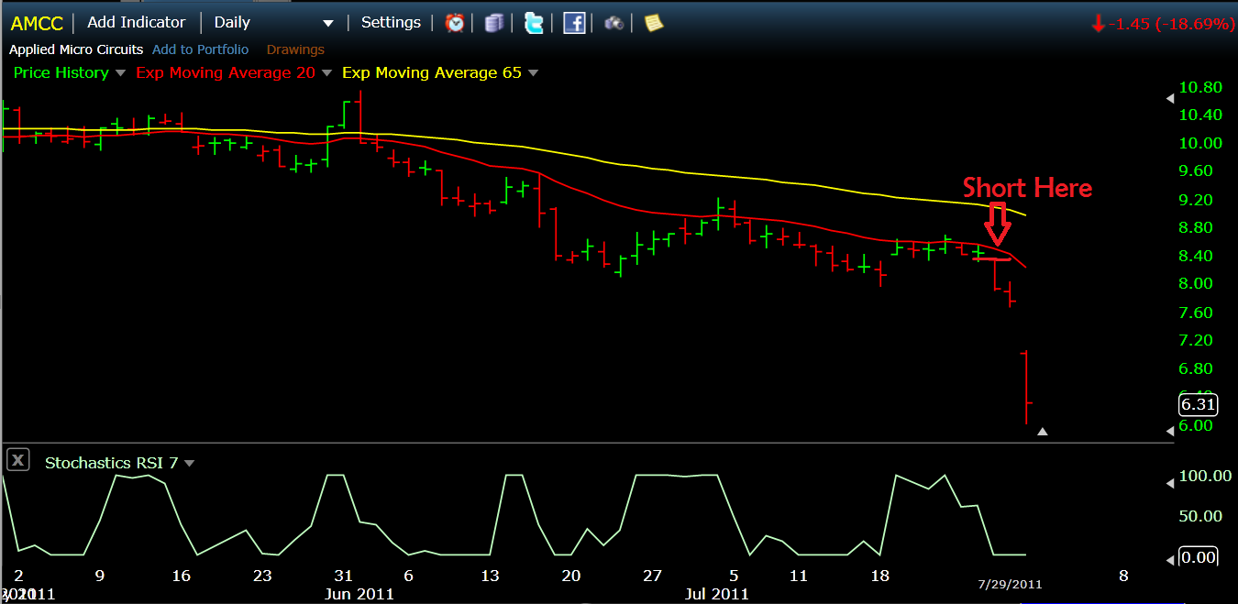Open the chart Settings

coord(391,22)
